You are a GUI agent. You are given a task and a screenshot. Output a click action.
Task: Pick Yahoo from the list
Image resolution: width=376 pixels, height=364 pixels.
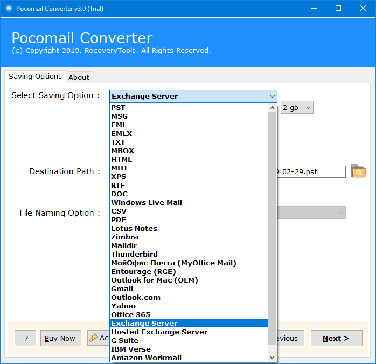(x=189, y=306)
